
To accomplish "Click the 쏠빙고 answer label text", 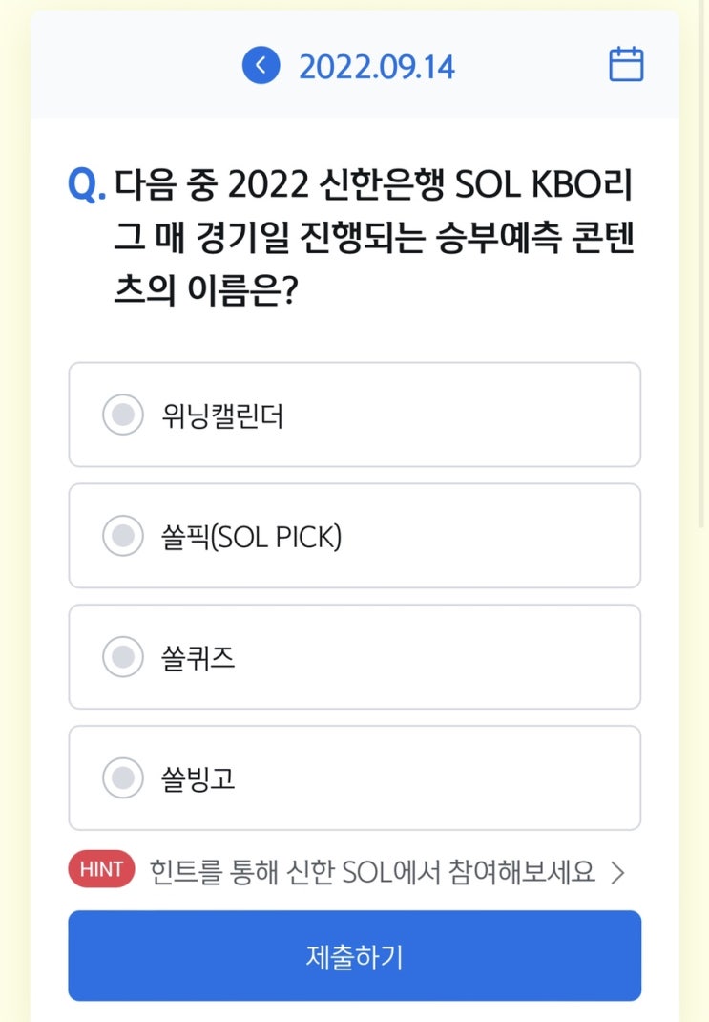I will (x=198, y=779).
